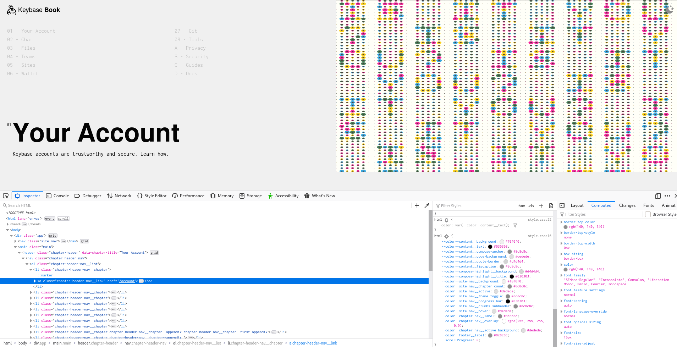The height and width of the screenshot is (347, 677).
Task: Expand the border-top-color computed property
Action: click(561, 222)
